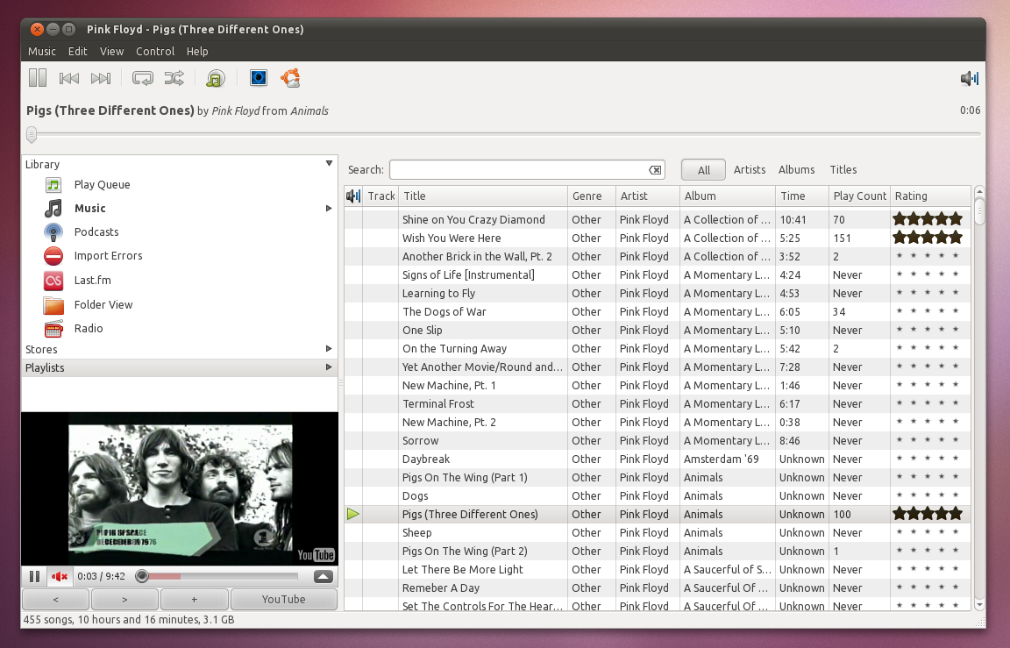The height and width of the screenshot is (648, 1010).
Task: Open Last.fm in the sidebar
Action: [x=92, y=281]
